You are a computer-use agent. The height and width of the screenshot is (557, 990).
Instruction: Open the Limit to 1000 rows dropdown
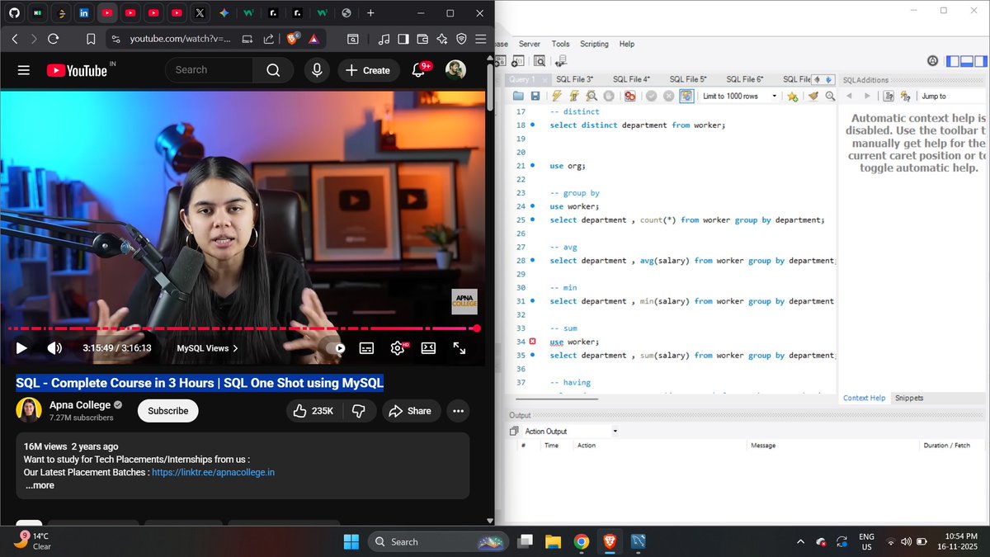740,97
